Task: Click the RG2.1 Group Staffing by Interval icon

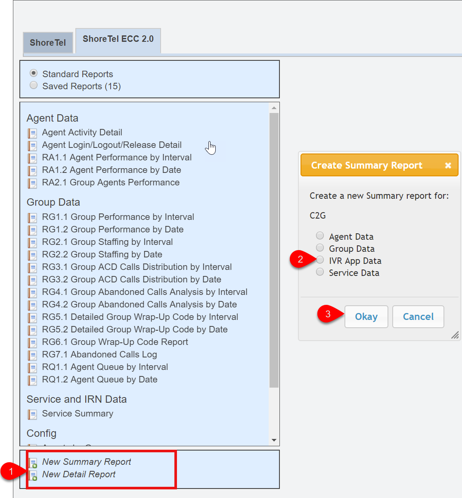Action: [32, 242]
